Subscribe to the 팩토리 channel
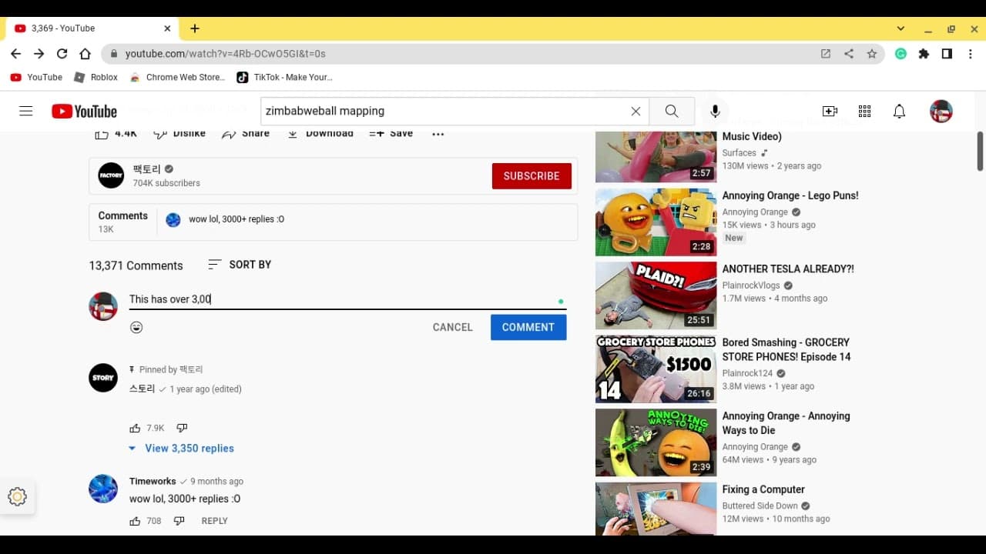The image size is (986, 554). pyautogui.click(x=532, y=176)
